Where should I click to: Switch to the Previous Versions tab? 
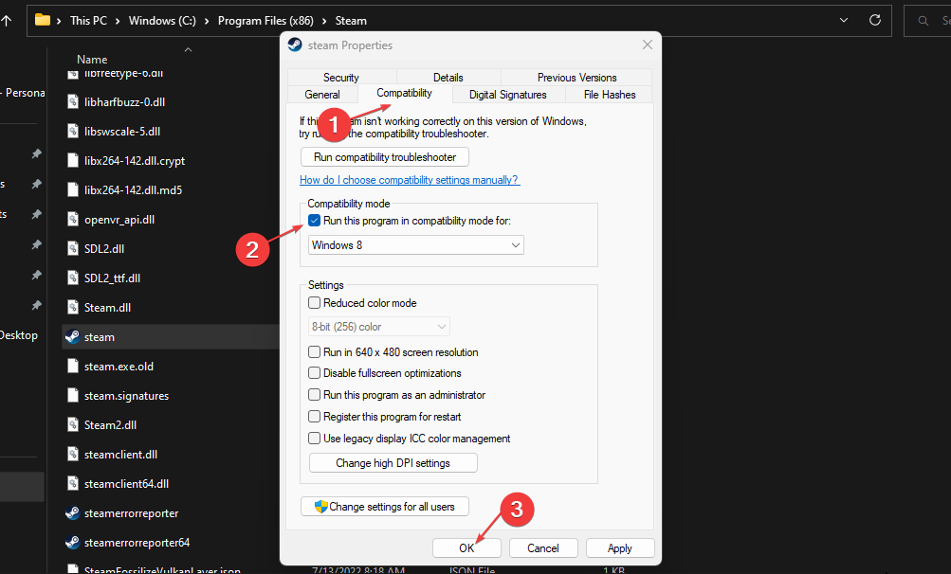[576, 77]
